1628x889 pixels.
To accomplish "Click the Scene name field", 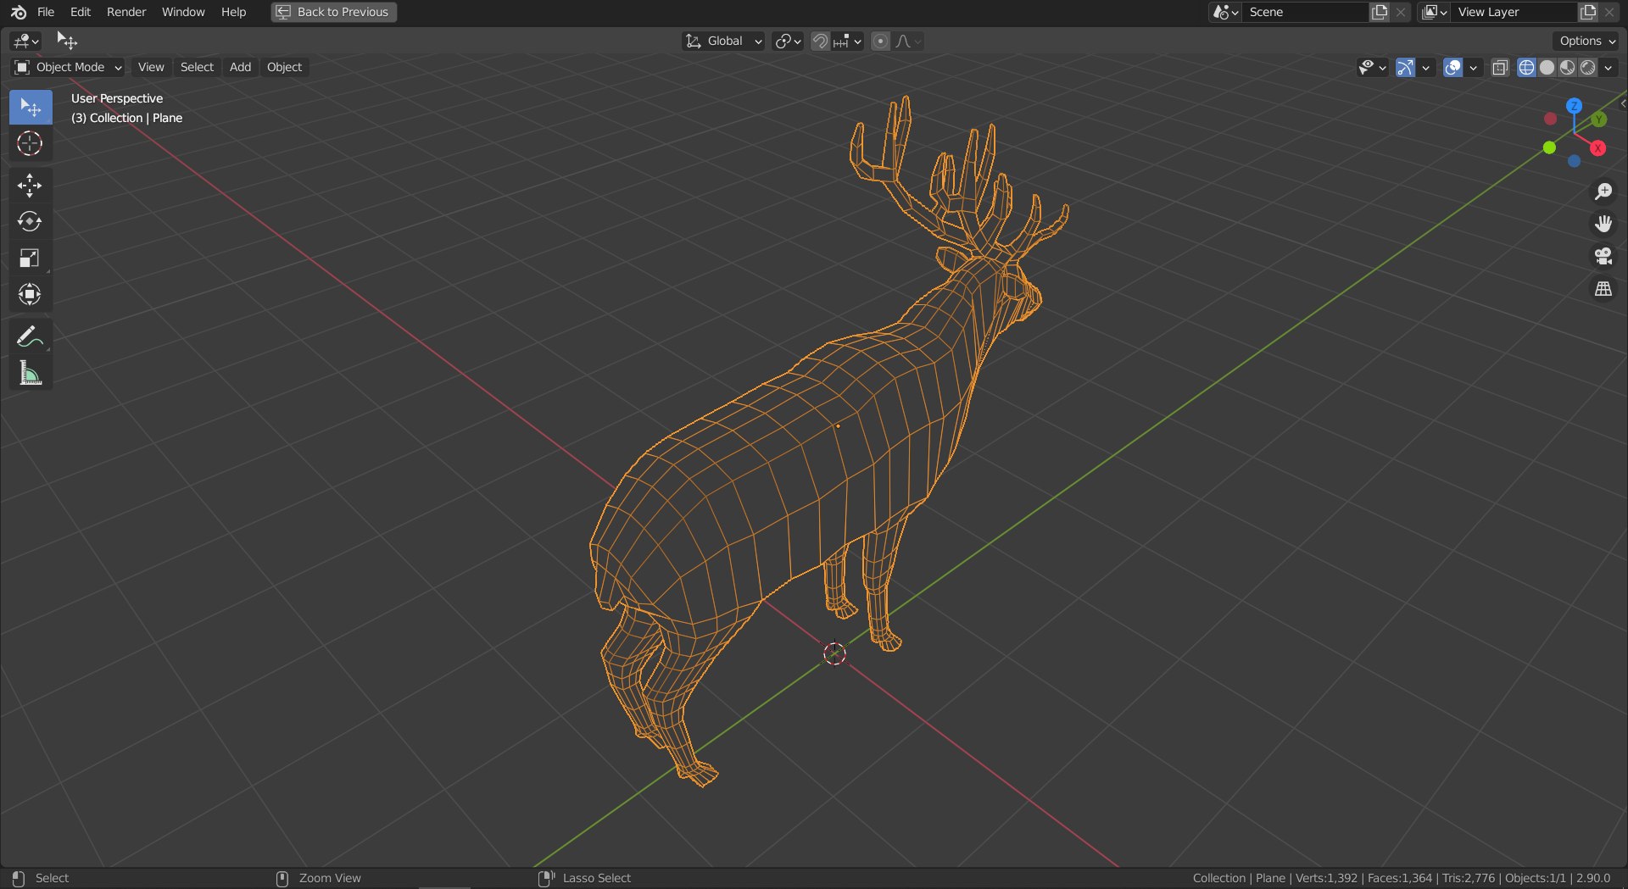I will 1305,12.
